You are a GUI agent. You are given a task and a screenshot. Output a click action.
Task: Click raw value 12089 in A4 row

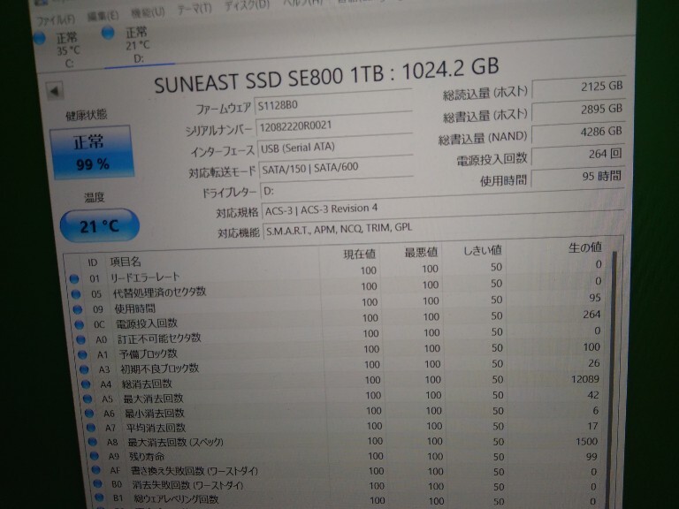point(584,380)
